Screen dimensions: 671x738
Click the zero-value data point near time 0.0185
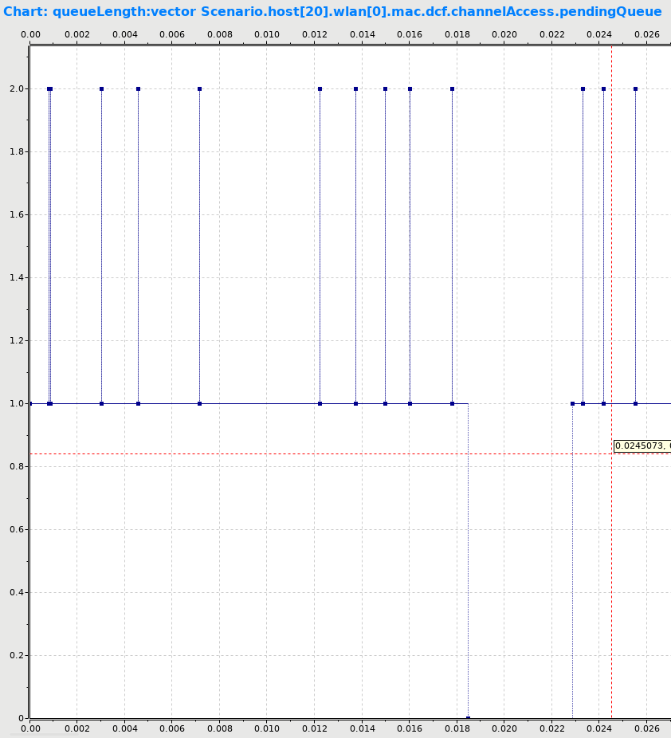pyautogui.click(x=469, y=718)
